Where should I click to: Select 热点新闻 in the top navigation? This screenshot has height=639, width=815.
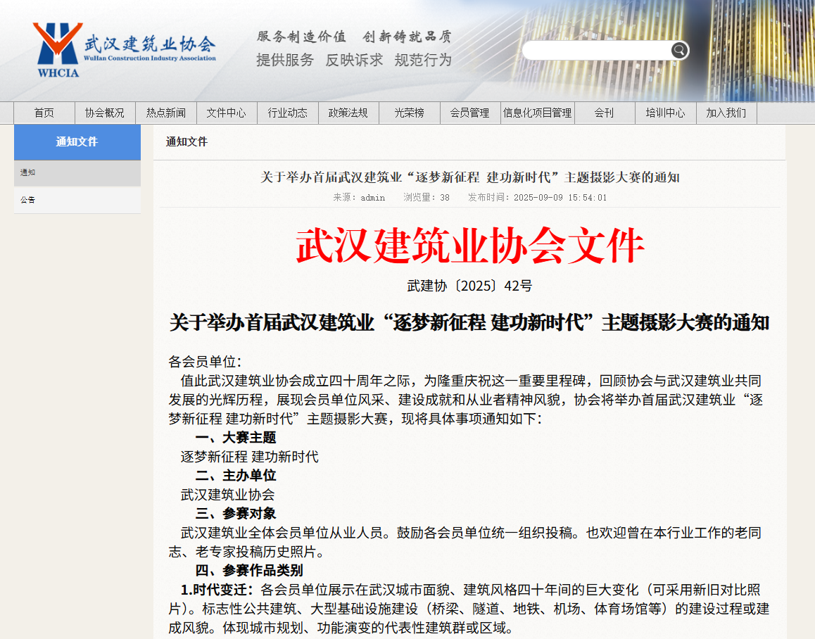pos(165,113)
